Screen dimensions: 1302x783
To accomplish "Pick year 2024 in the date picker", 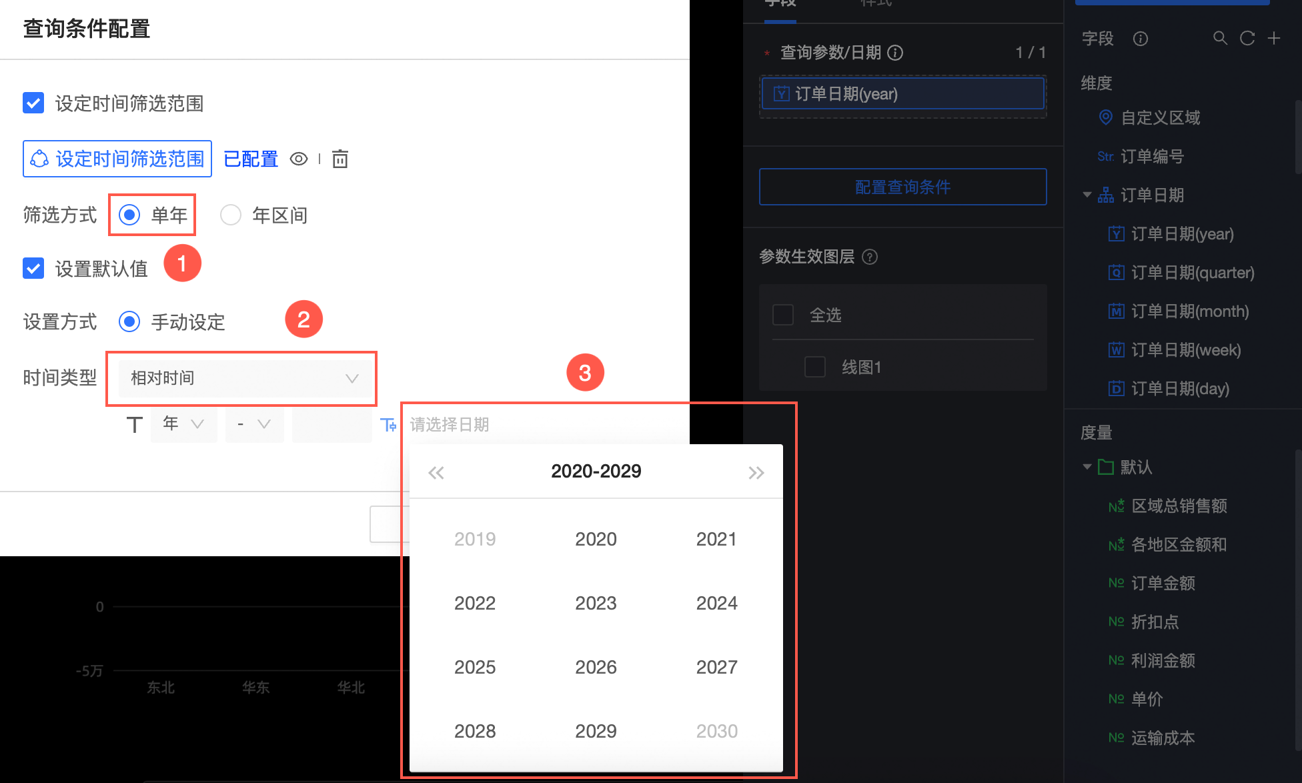I will 716,603.
